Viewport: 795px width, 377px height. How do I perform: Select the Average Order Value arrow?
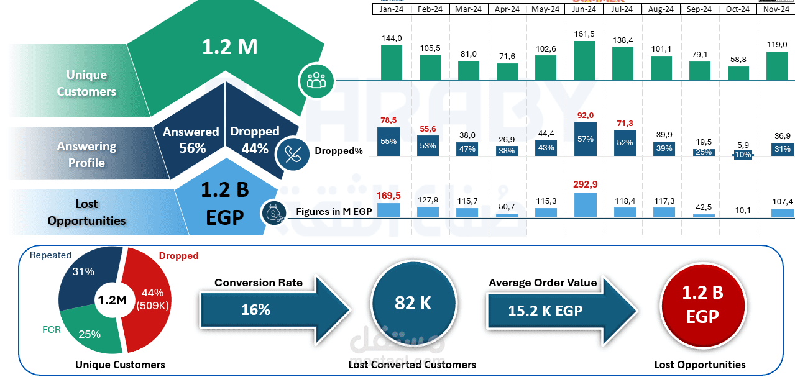tap(563, 307)
